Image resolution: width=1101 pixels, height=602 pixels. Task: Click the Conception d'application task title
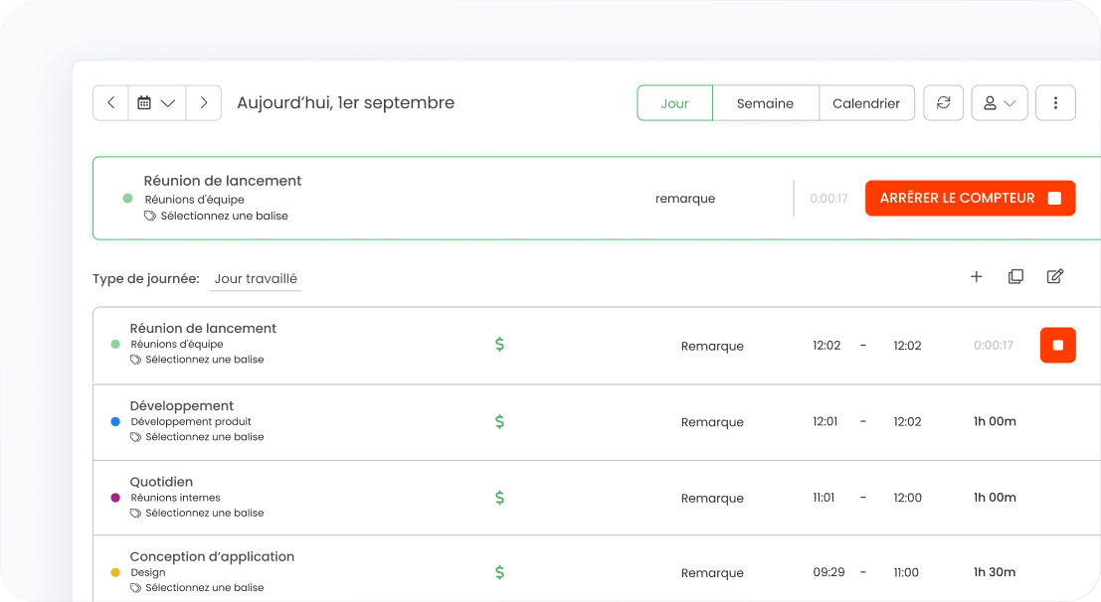tap(212, 557)
